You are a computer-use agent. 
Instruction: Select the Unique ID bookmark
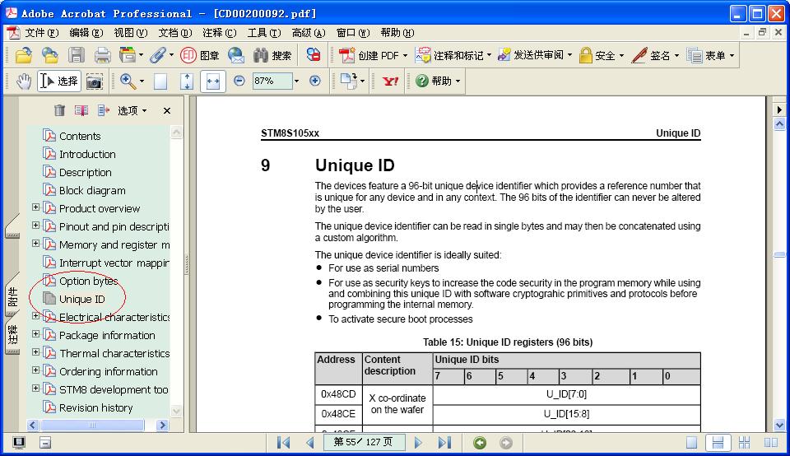pyautogui.click(x=81, y=300)
